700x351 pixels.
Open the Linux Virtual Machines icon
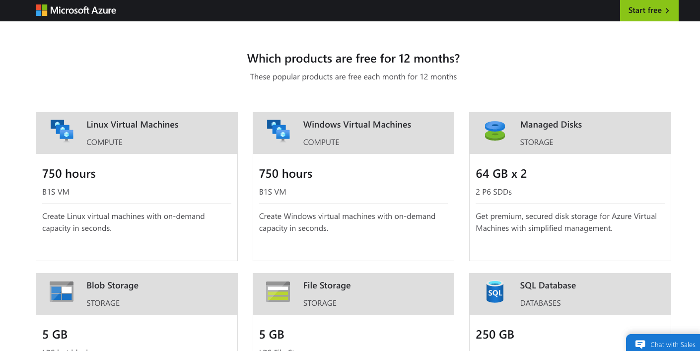(62, 131)
